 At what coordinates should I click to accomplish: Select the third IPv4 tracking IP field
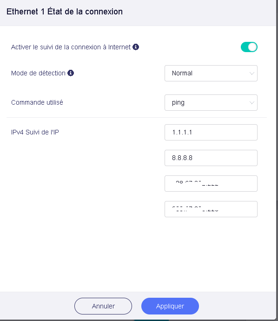pyautogui.click(x=211, y=183)
